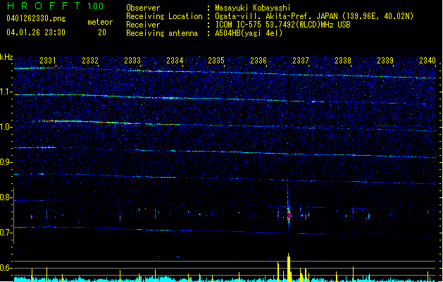Click the 'Receiving antenna' label
The height and width of the screenshot is (282, 443).
pos(162,33)
